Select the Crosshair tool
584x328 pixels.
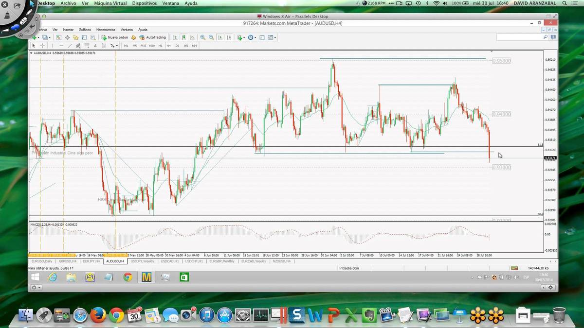pos(42,46)
